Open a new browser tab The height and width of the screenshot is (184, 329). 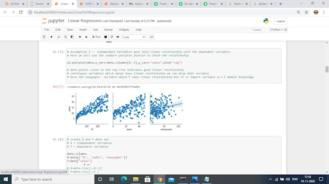coord(281,4)
